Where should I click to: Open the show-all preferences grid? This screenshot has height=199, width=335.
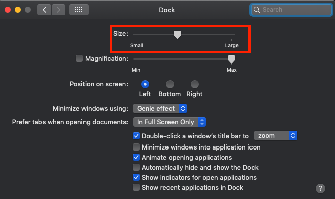[x=79, y=10]
